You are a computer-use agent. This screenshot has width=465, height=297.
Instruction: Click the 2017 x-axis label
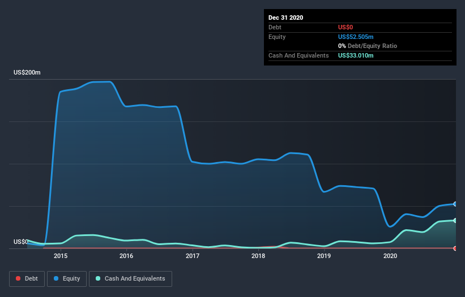pyautogui.click(x=193, y=256)
